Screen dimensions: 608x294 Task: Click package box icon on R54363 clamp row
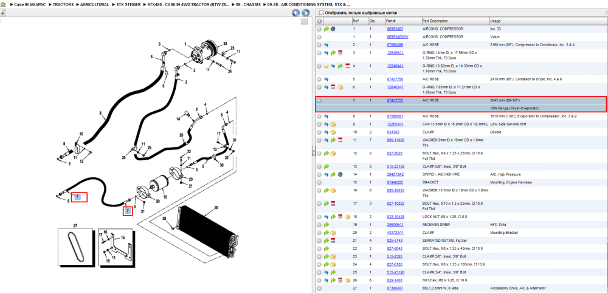333,132
